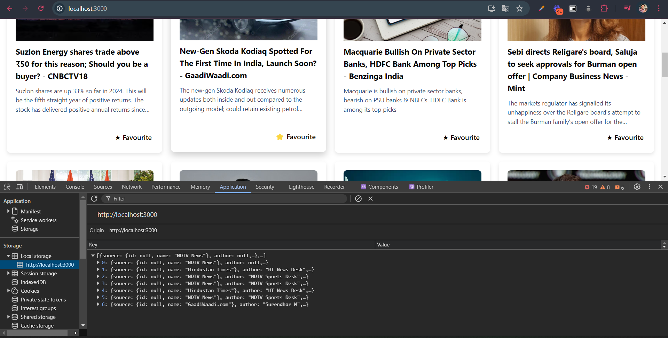Switch to the Lighthouse tab

[301, 187]
